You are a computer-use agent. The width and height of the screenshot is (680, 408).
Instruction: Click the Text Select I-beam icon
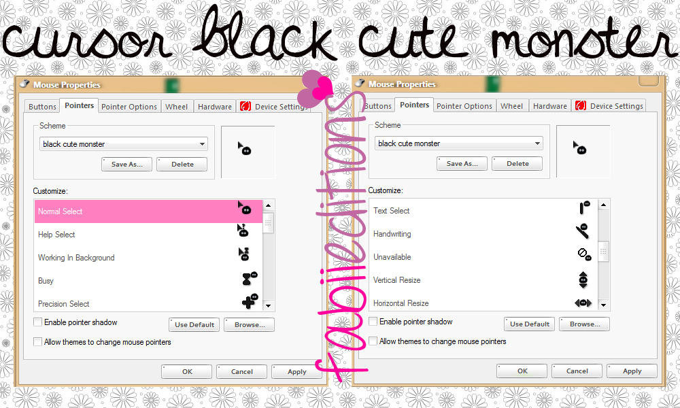582,208
